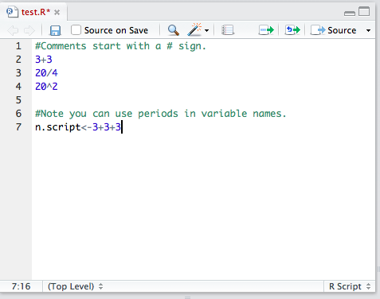This screenshot has width=380, height=299.
Task: Click on the code line 20/4
Action: click(x=46, y=73)
